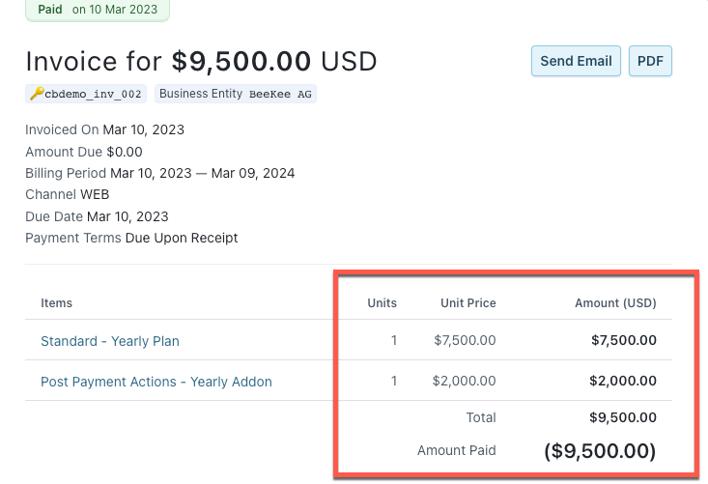Open the Standard - Yearly Plan link

[109, 341]
